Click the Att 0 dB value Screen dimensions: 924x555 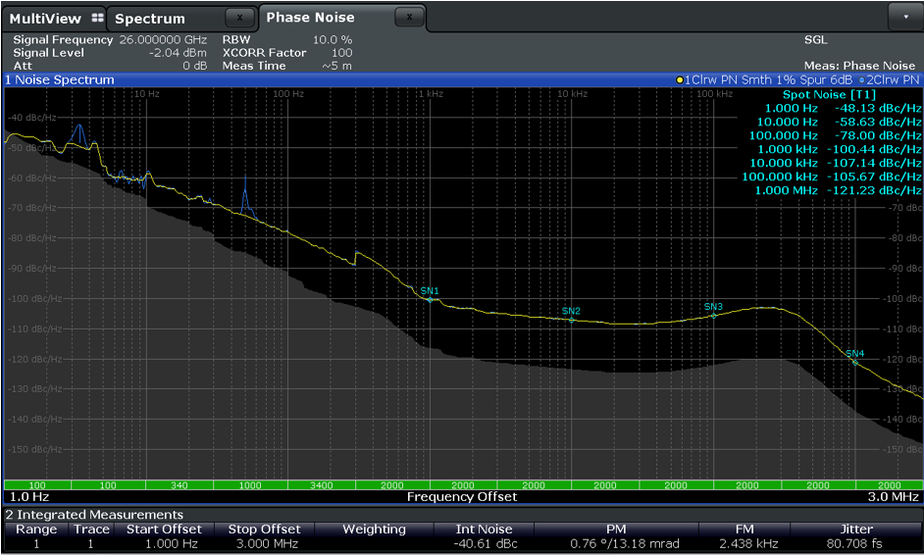[194, 66]
